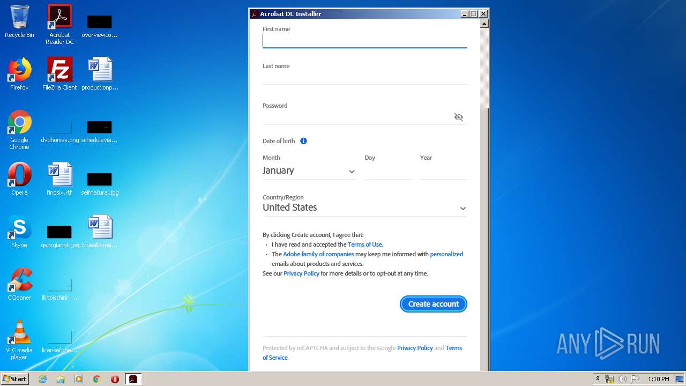This screenshot has width=686, height=386.
Task: Select findsix.rtf document on desktop
Action: (59, 179)
